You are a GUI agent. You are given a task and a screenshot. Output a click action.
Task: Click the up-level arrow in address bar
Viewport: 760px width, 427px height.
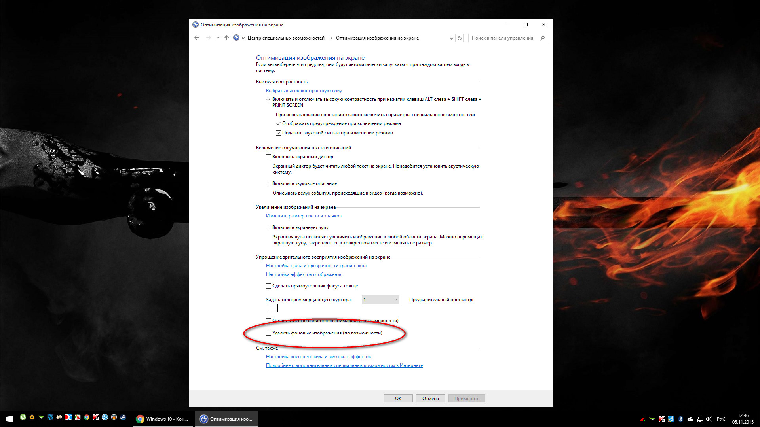[x=226, y=38]
